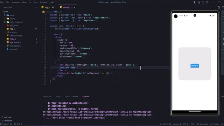Screen dimensions: 224x126
Task: Open .gitignore file in explorer
Action: tap(14, 26)
